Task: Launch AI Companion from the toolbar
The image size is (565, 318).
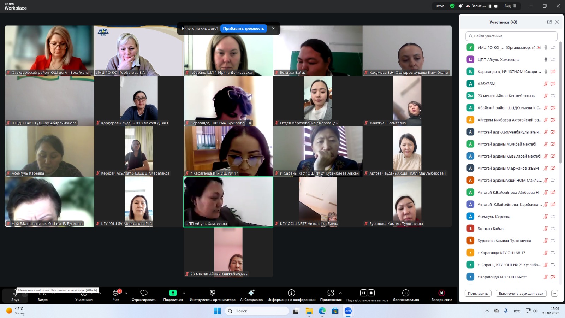Action: coord(251,293)
